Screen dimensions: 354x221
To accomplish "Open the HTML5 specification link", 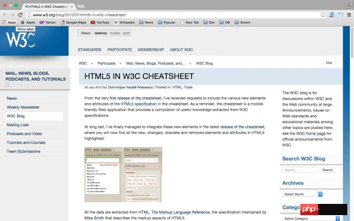I will coord(139,104).
